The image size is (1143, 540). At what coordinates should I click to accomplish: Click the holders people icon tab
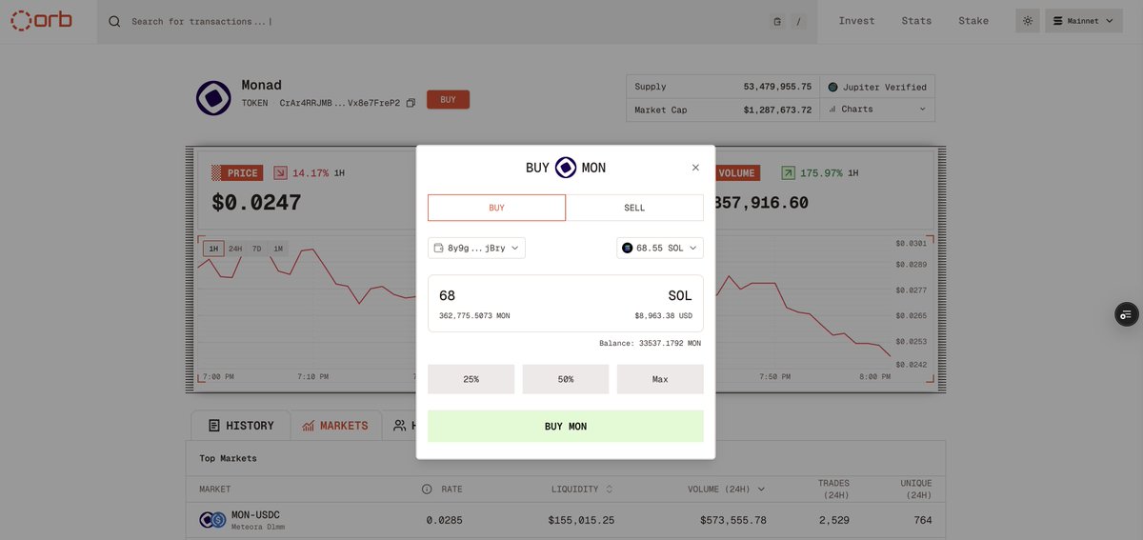click(x=400, y=426)
